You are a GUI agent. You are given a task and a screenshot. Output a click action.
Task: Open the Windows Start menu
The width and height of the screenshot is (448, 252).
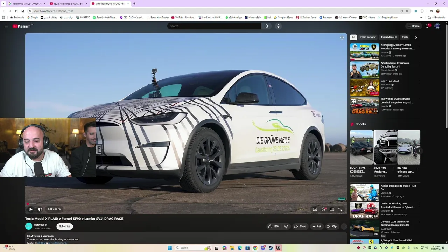click(170, 248)
